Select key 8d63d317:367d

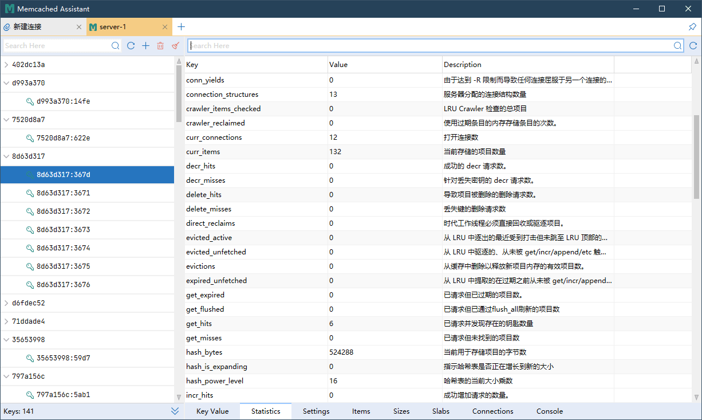pos(87,175)
